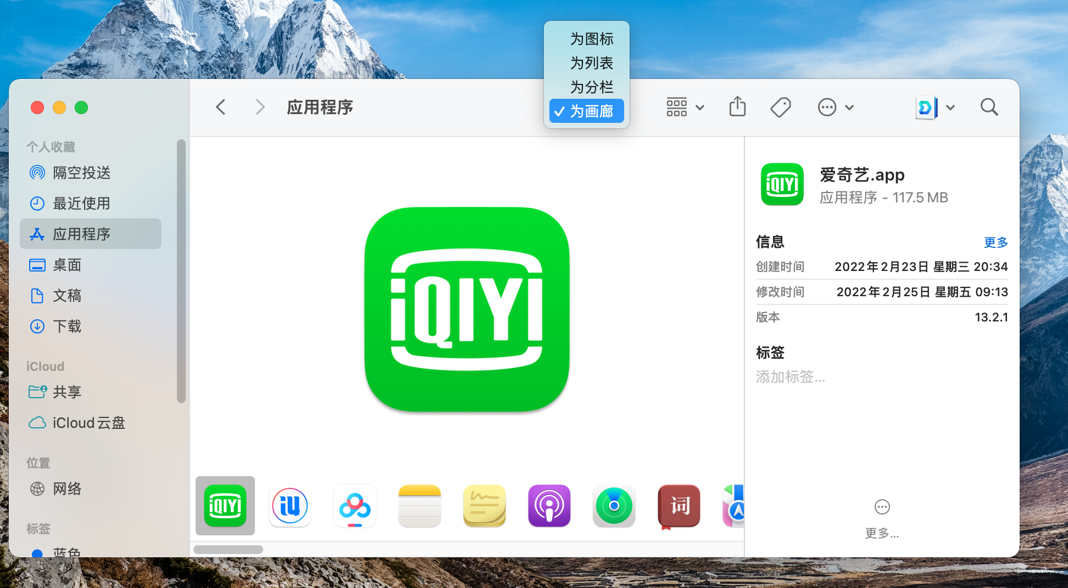Open the grid grouping options dropdown

pos(685,107)
